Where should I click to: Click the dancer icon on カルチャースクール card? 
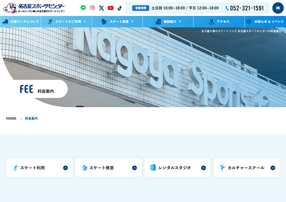pyautogui.click(x=222, y=167)
